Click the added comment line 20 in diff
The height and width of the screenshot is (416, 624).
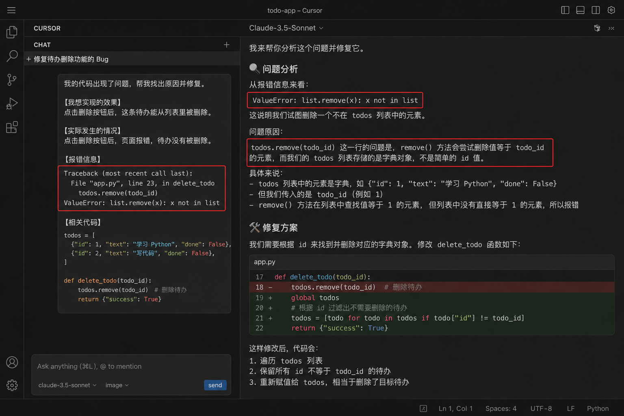(x=432, y=308)
